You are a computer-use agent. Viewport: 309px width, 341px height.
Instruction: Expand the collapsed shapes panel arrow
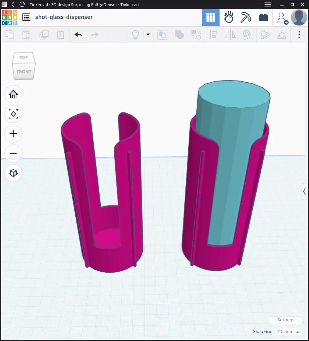click(304, 191)
